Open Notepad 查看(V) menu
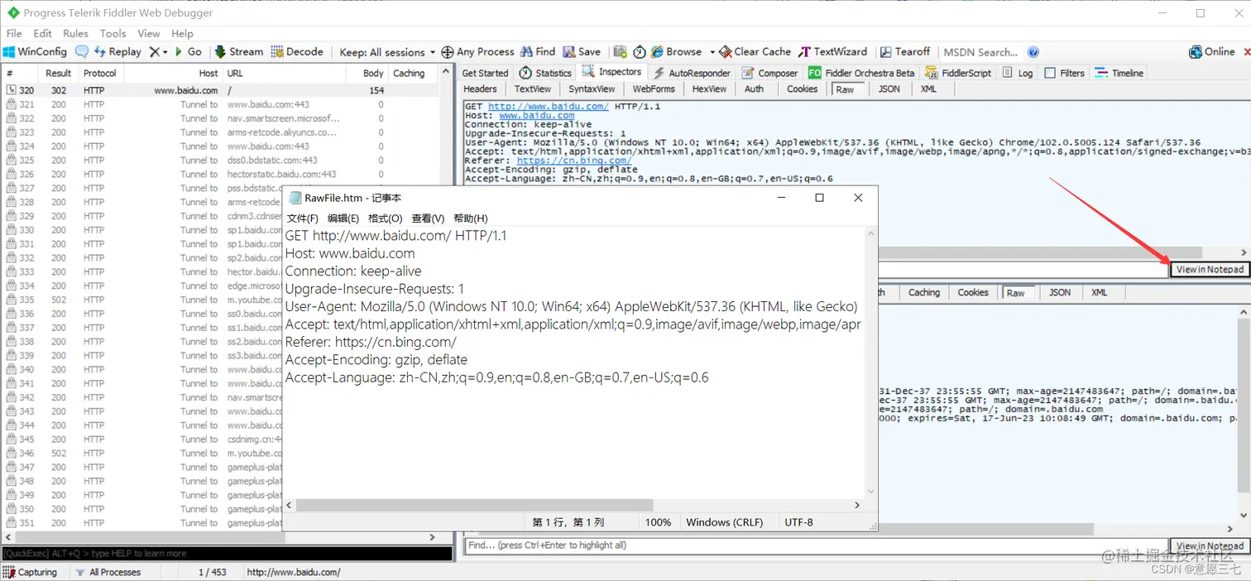The width and height of the screenshot is (1251, 581). (428, 218)
